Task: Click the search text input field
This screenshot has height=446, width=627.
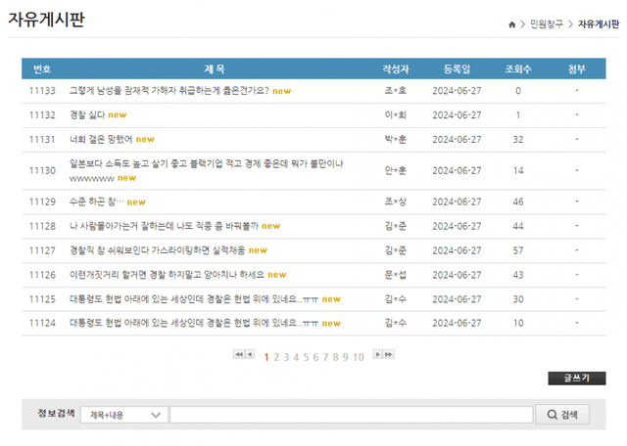Action: click(351, 415)
